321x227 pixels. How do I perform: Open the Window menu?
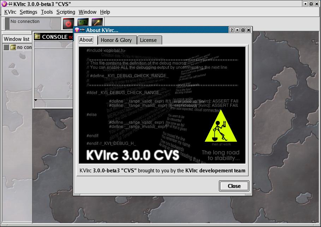(x=88, y=12)
